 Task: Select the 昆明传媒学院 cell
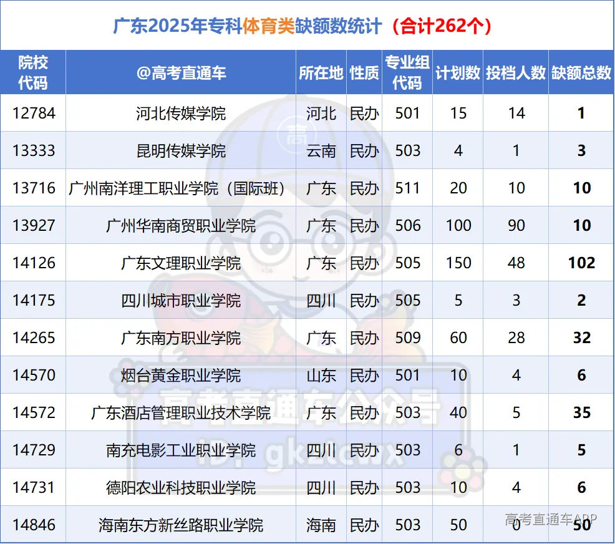tap(181, 151)
